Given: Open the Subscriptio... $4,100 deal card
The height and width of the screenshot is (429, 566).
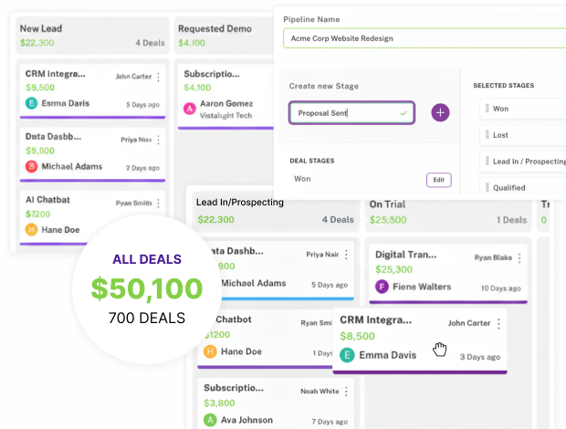Looking at the screenshot, I should [x=226, y=96].
